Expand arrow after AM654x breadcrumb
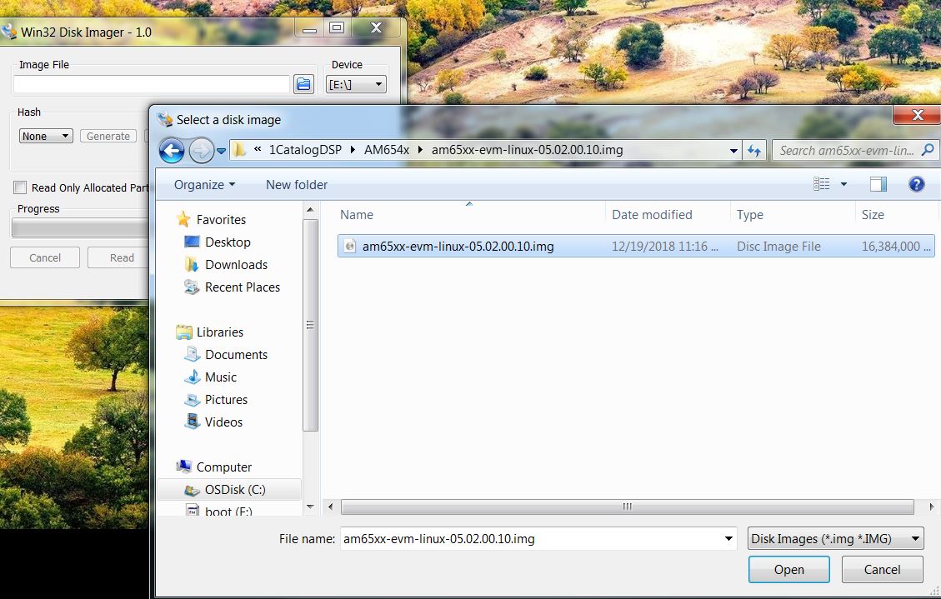Image resolution: width=941 pixels, height=599 pixels. tap(420, 150)
